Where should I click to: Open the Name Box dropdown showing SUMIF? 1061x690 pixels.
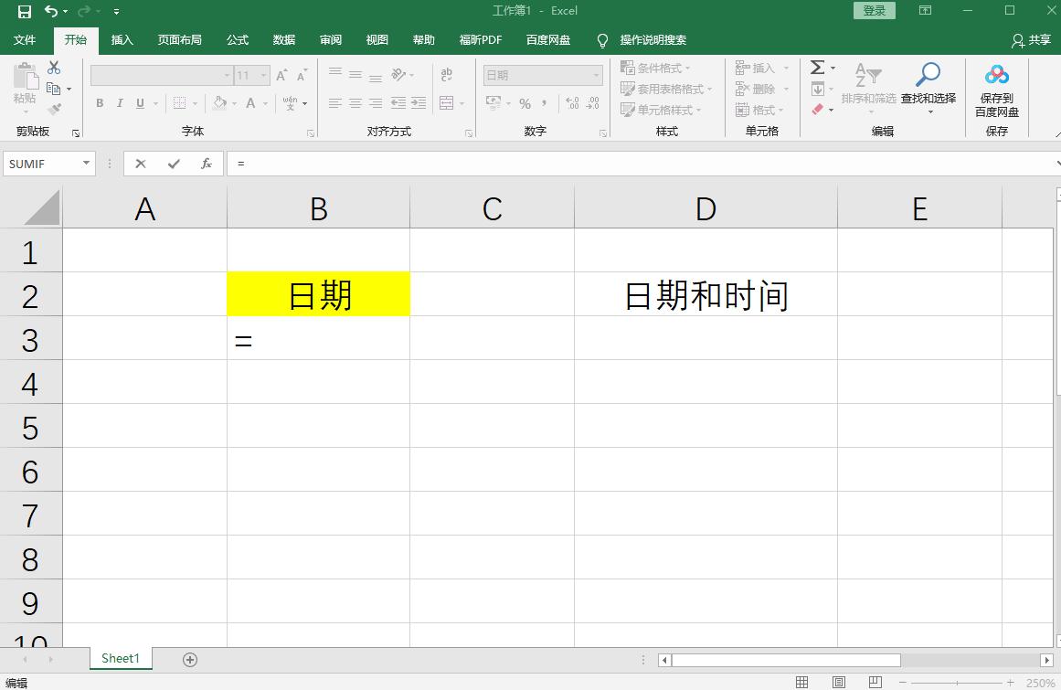[85, 164]
